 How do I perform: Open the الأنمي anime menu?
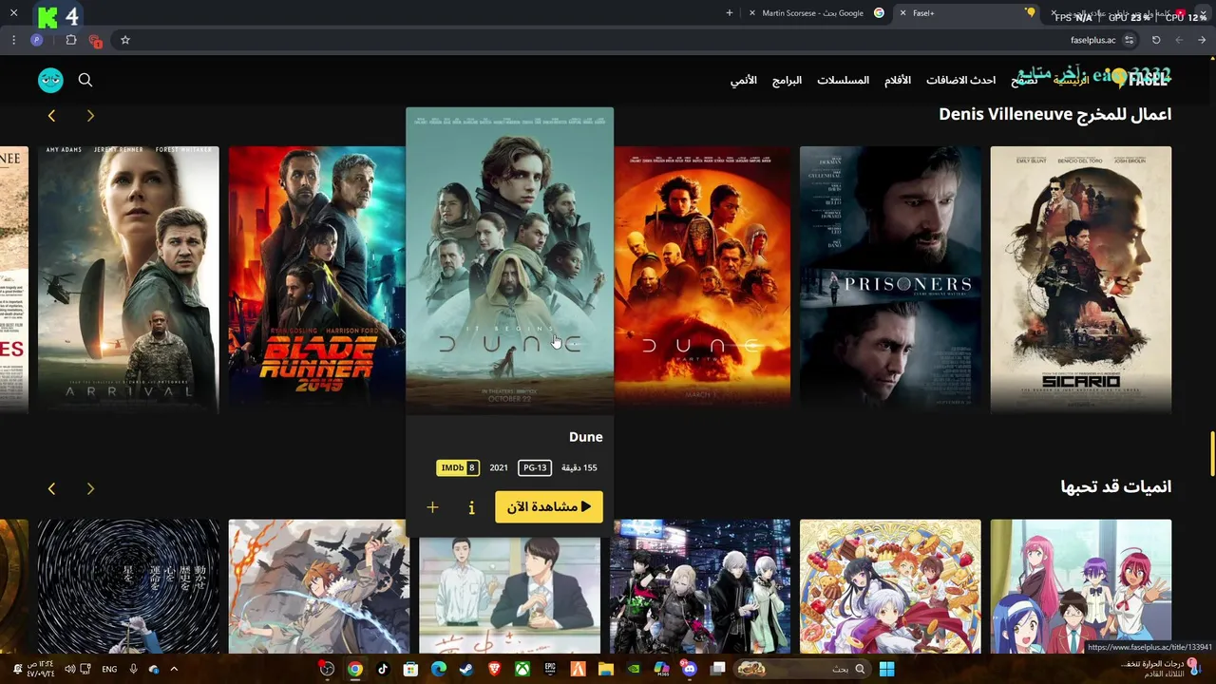coord(744,80)
